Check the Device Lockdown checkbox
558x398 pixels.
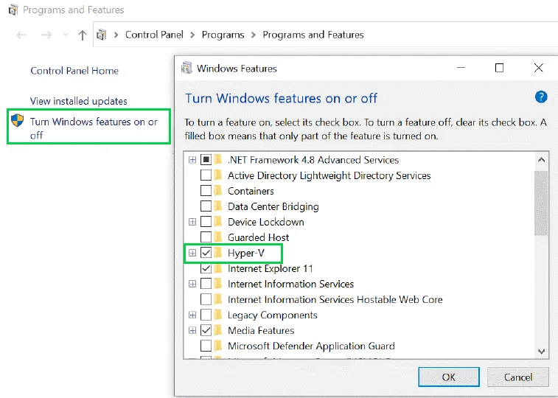tap(206, 222)
